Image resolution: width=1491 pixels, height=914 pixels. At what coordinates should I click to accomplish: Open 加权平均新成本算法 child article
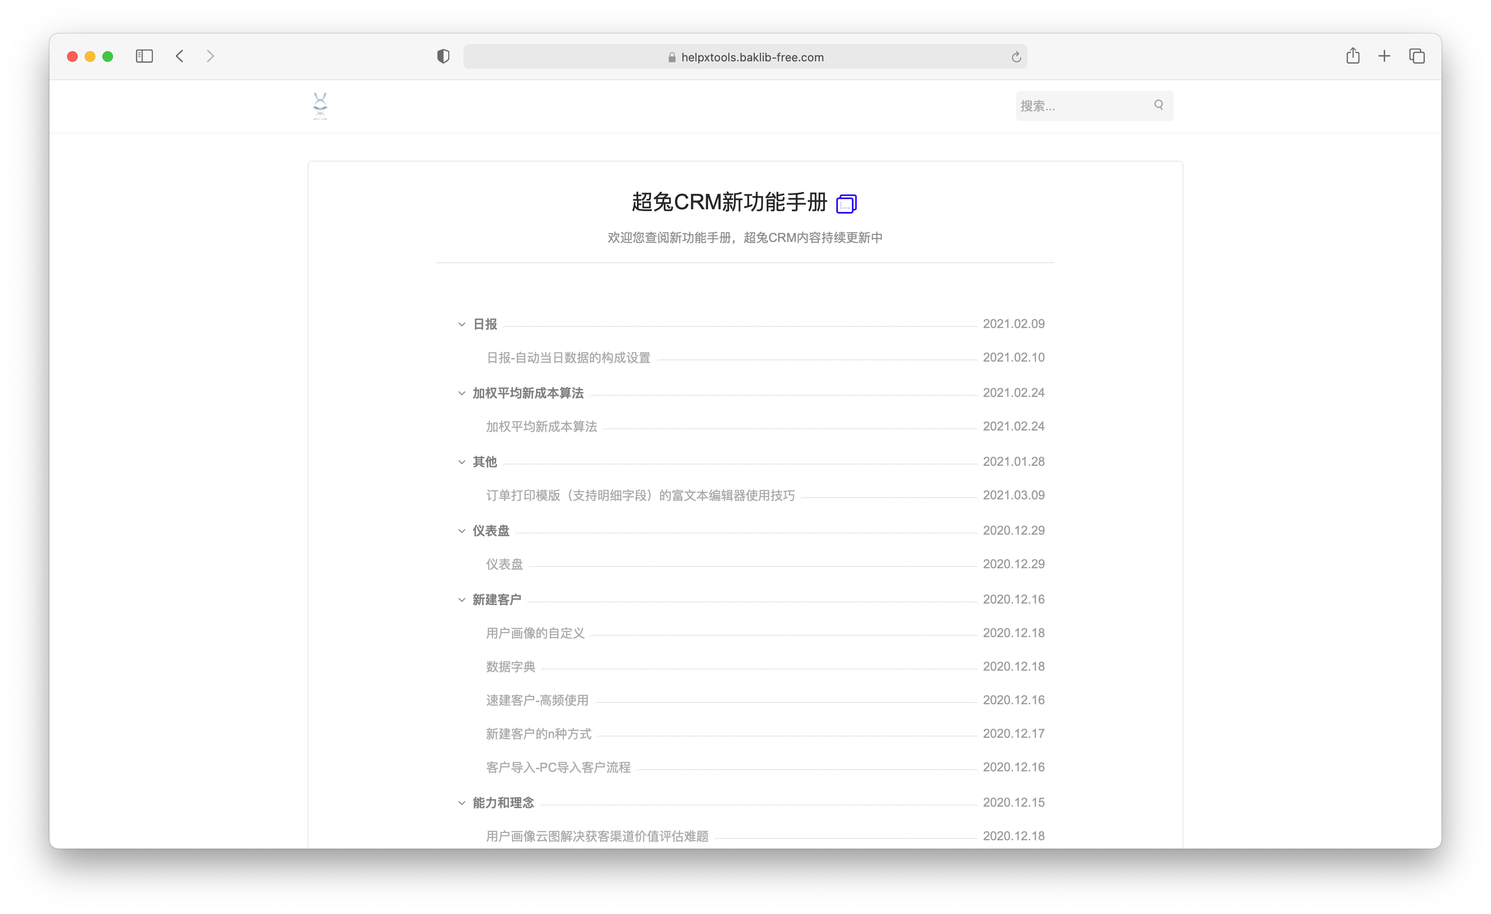pyautogui.click(x=541, y=427)
